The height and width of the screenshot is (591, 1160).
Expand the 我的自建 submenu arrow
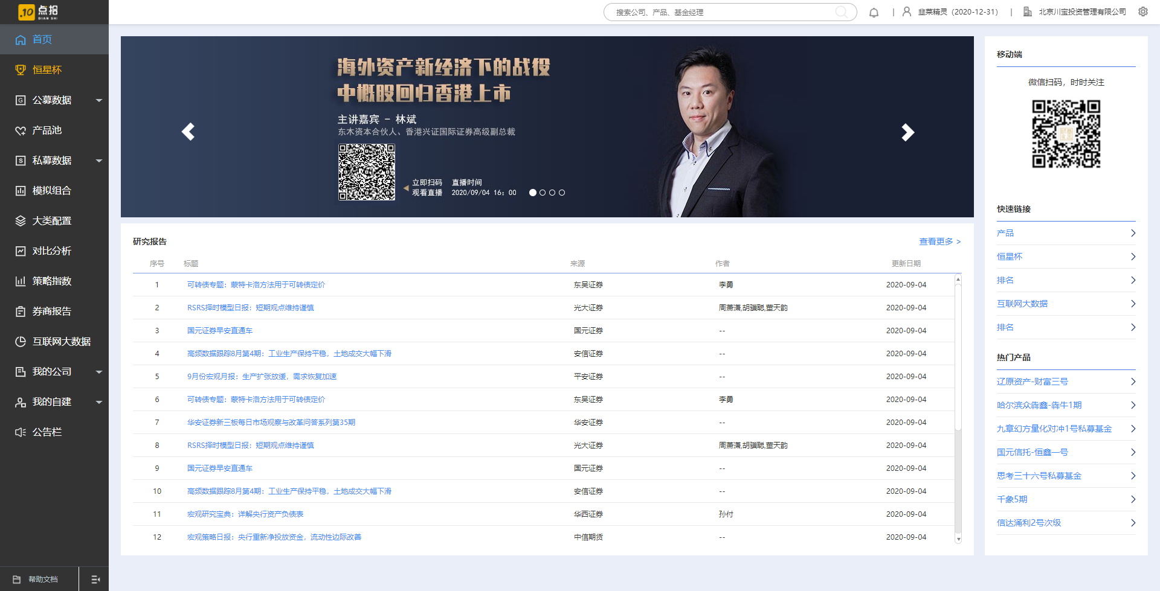point(99,402)
